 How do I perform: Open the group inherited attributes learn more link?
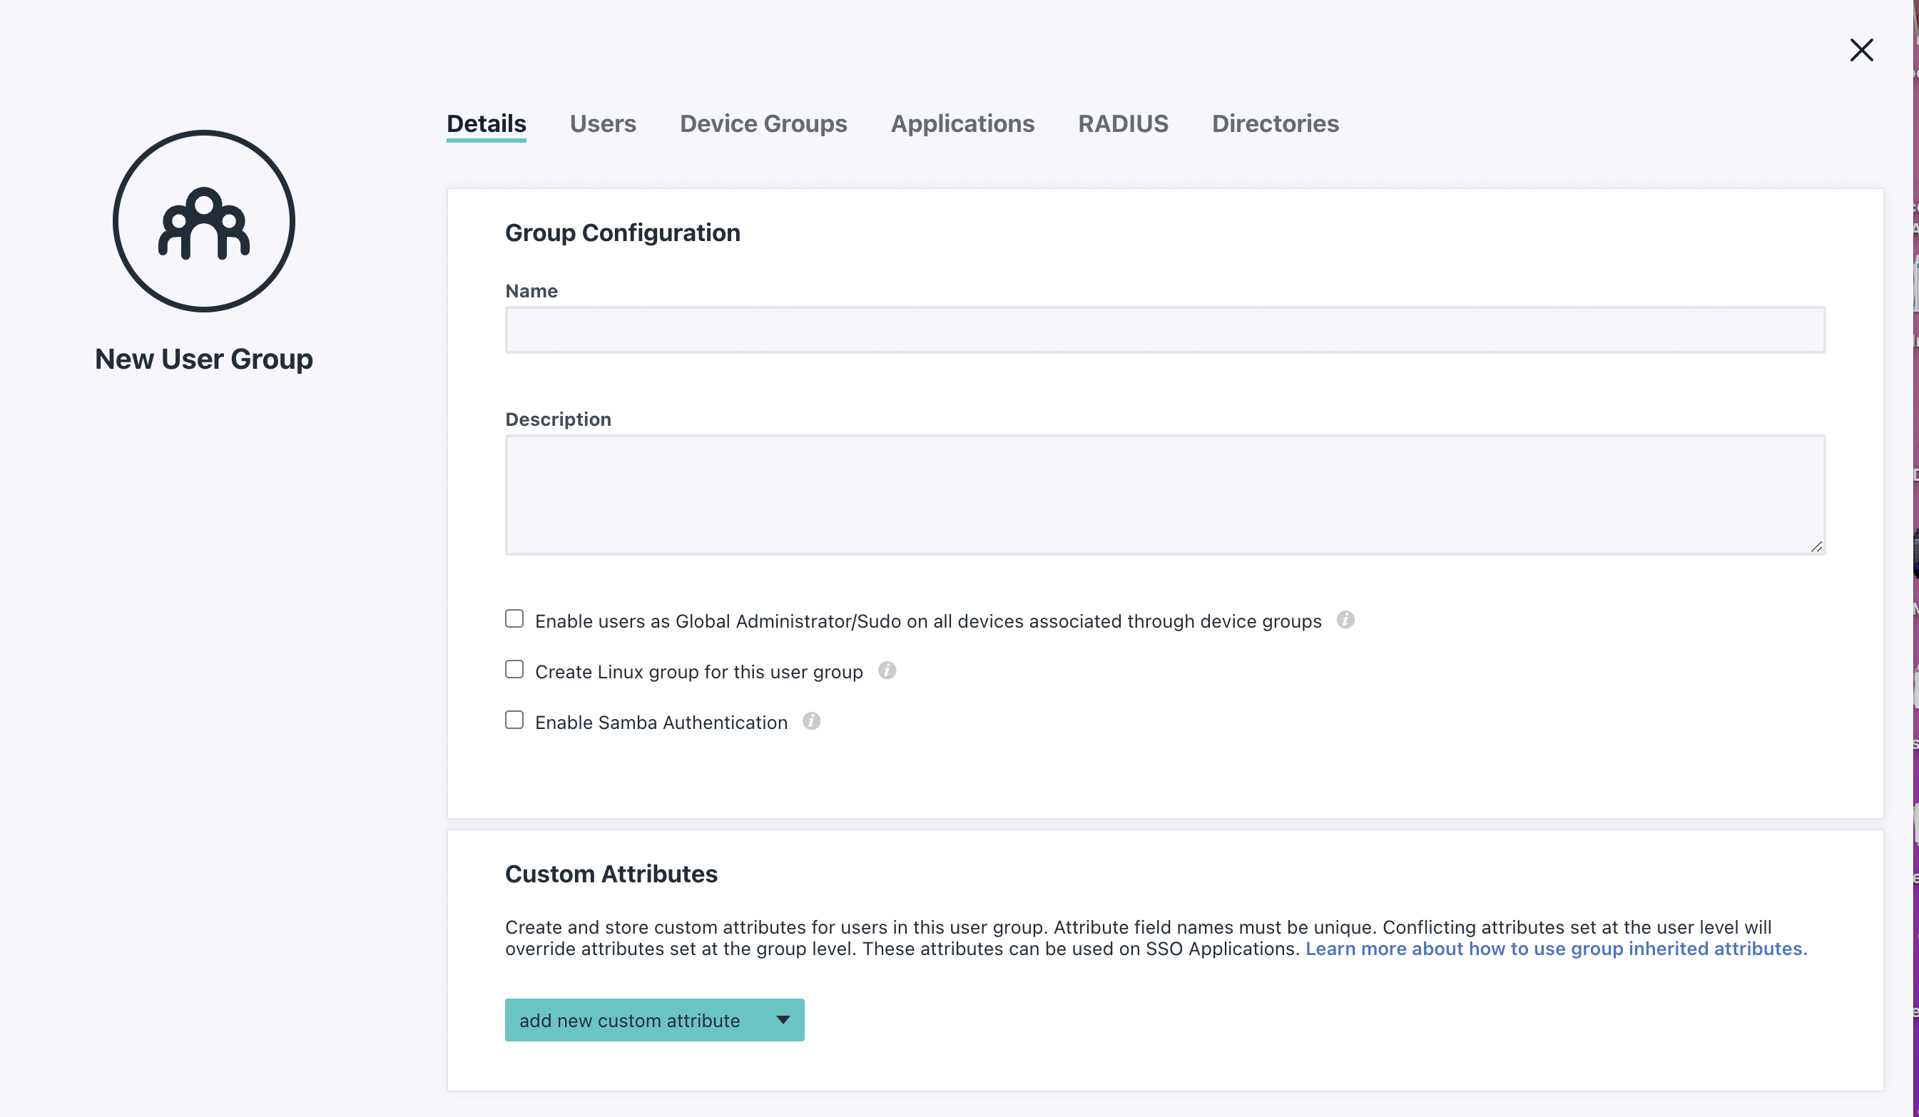pyautogui.click(x=1556, y=949)
